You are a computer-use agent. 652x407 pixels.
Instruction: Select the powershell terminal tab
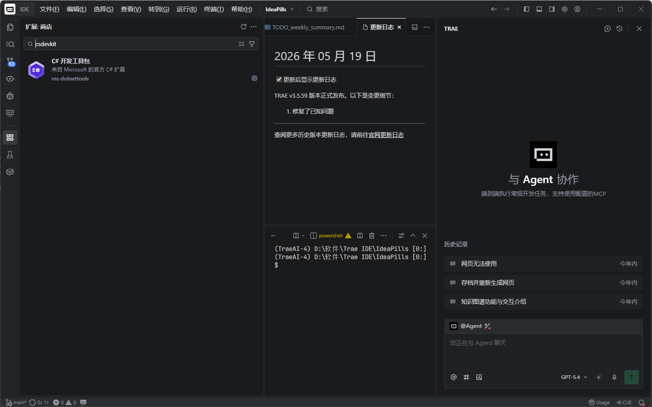tap(331, 236)
